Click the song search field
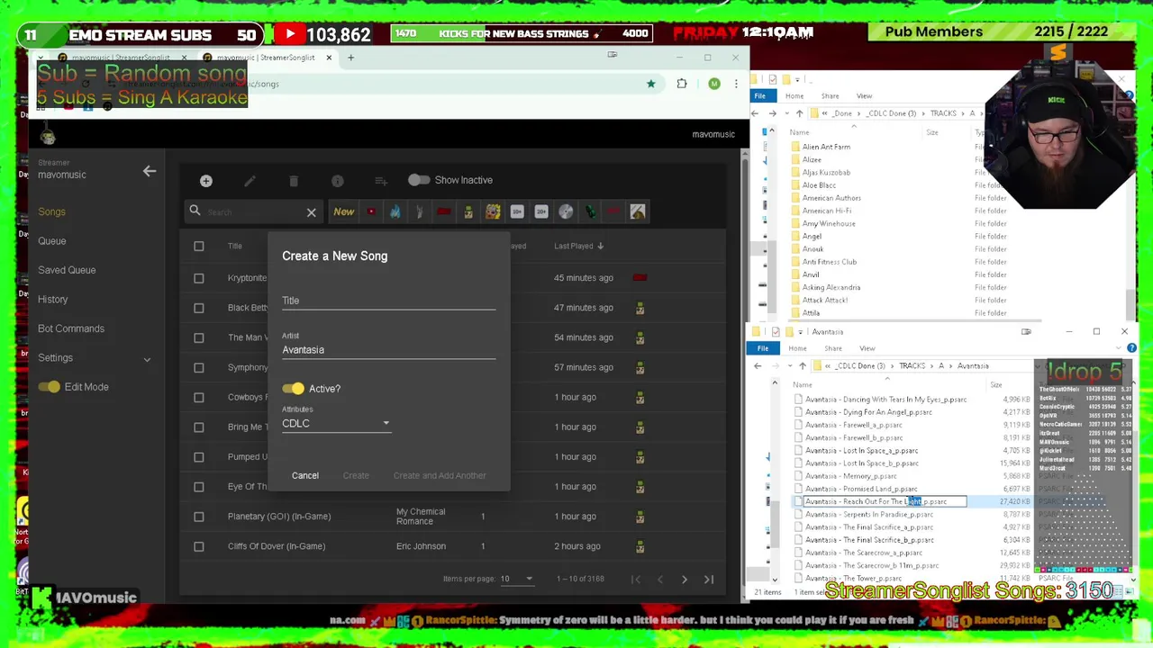The image size is (1153, 648). [x=254, y=212]
